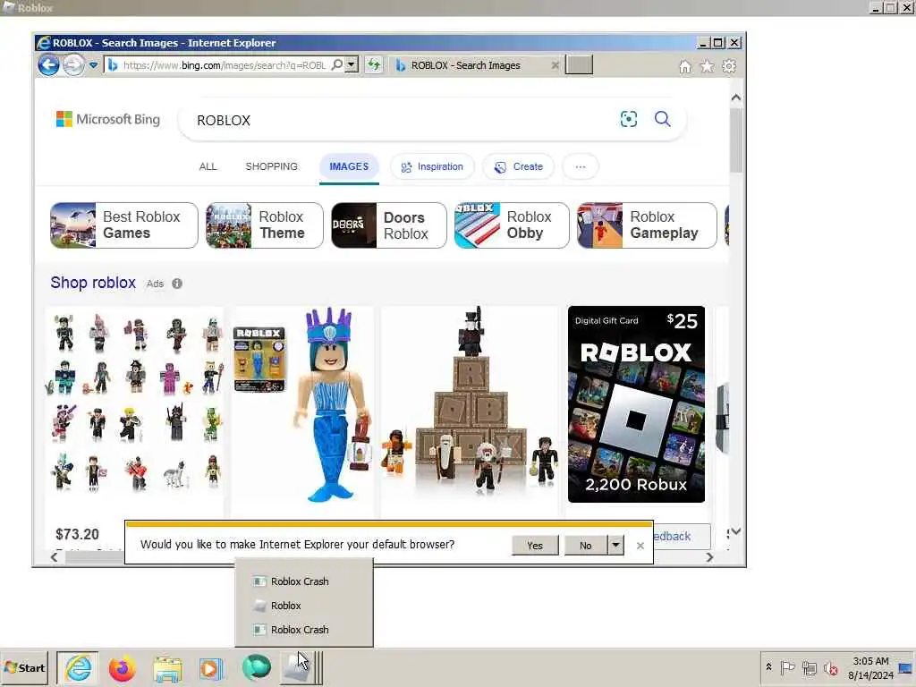The height and width of the screenshot is (687, 916).
Task: Open the $25 Roblox Digital Gift Card
Action: point(636,404)
